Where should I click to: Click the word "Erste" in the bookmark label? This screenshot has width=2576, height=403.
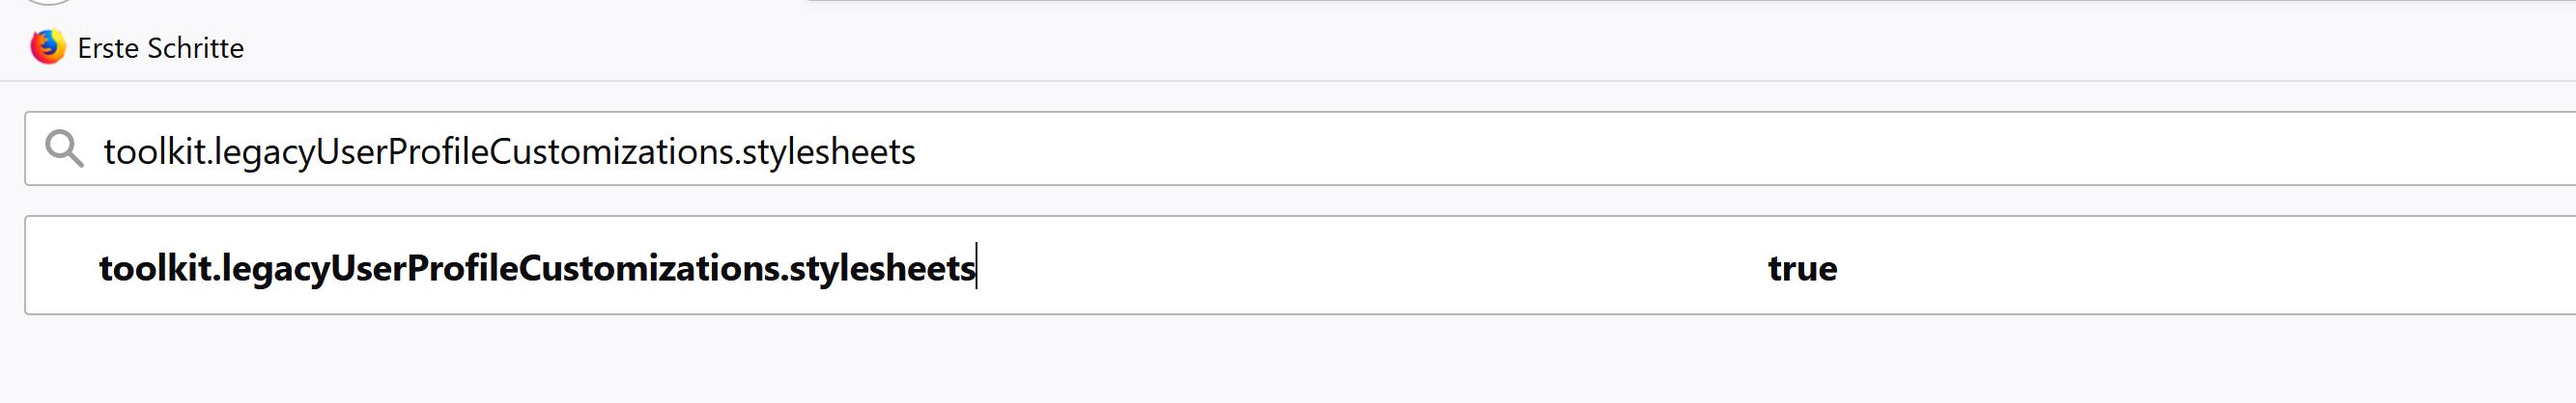(x=108, y=48)
